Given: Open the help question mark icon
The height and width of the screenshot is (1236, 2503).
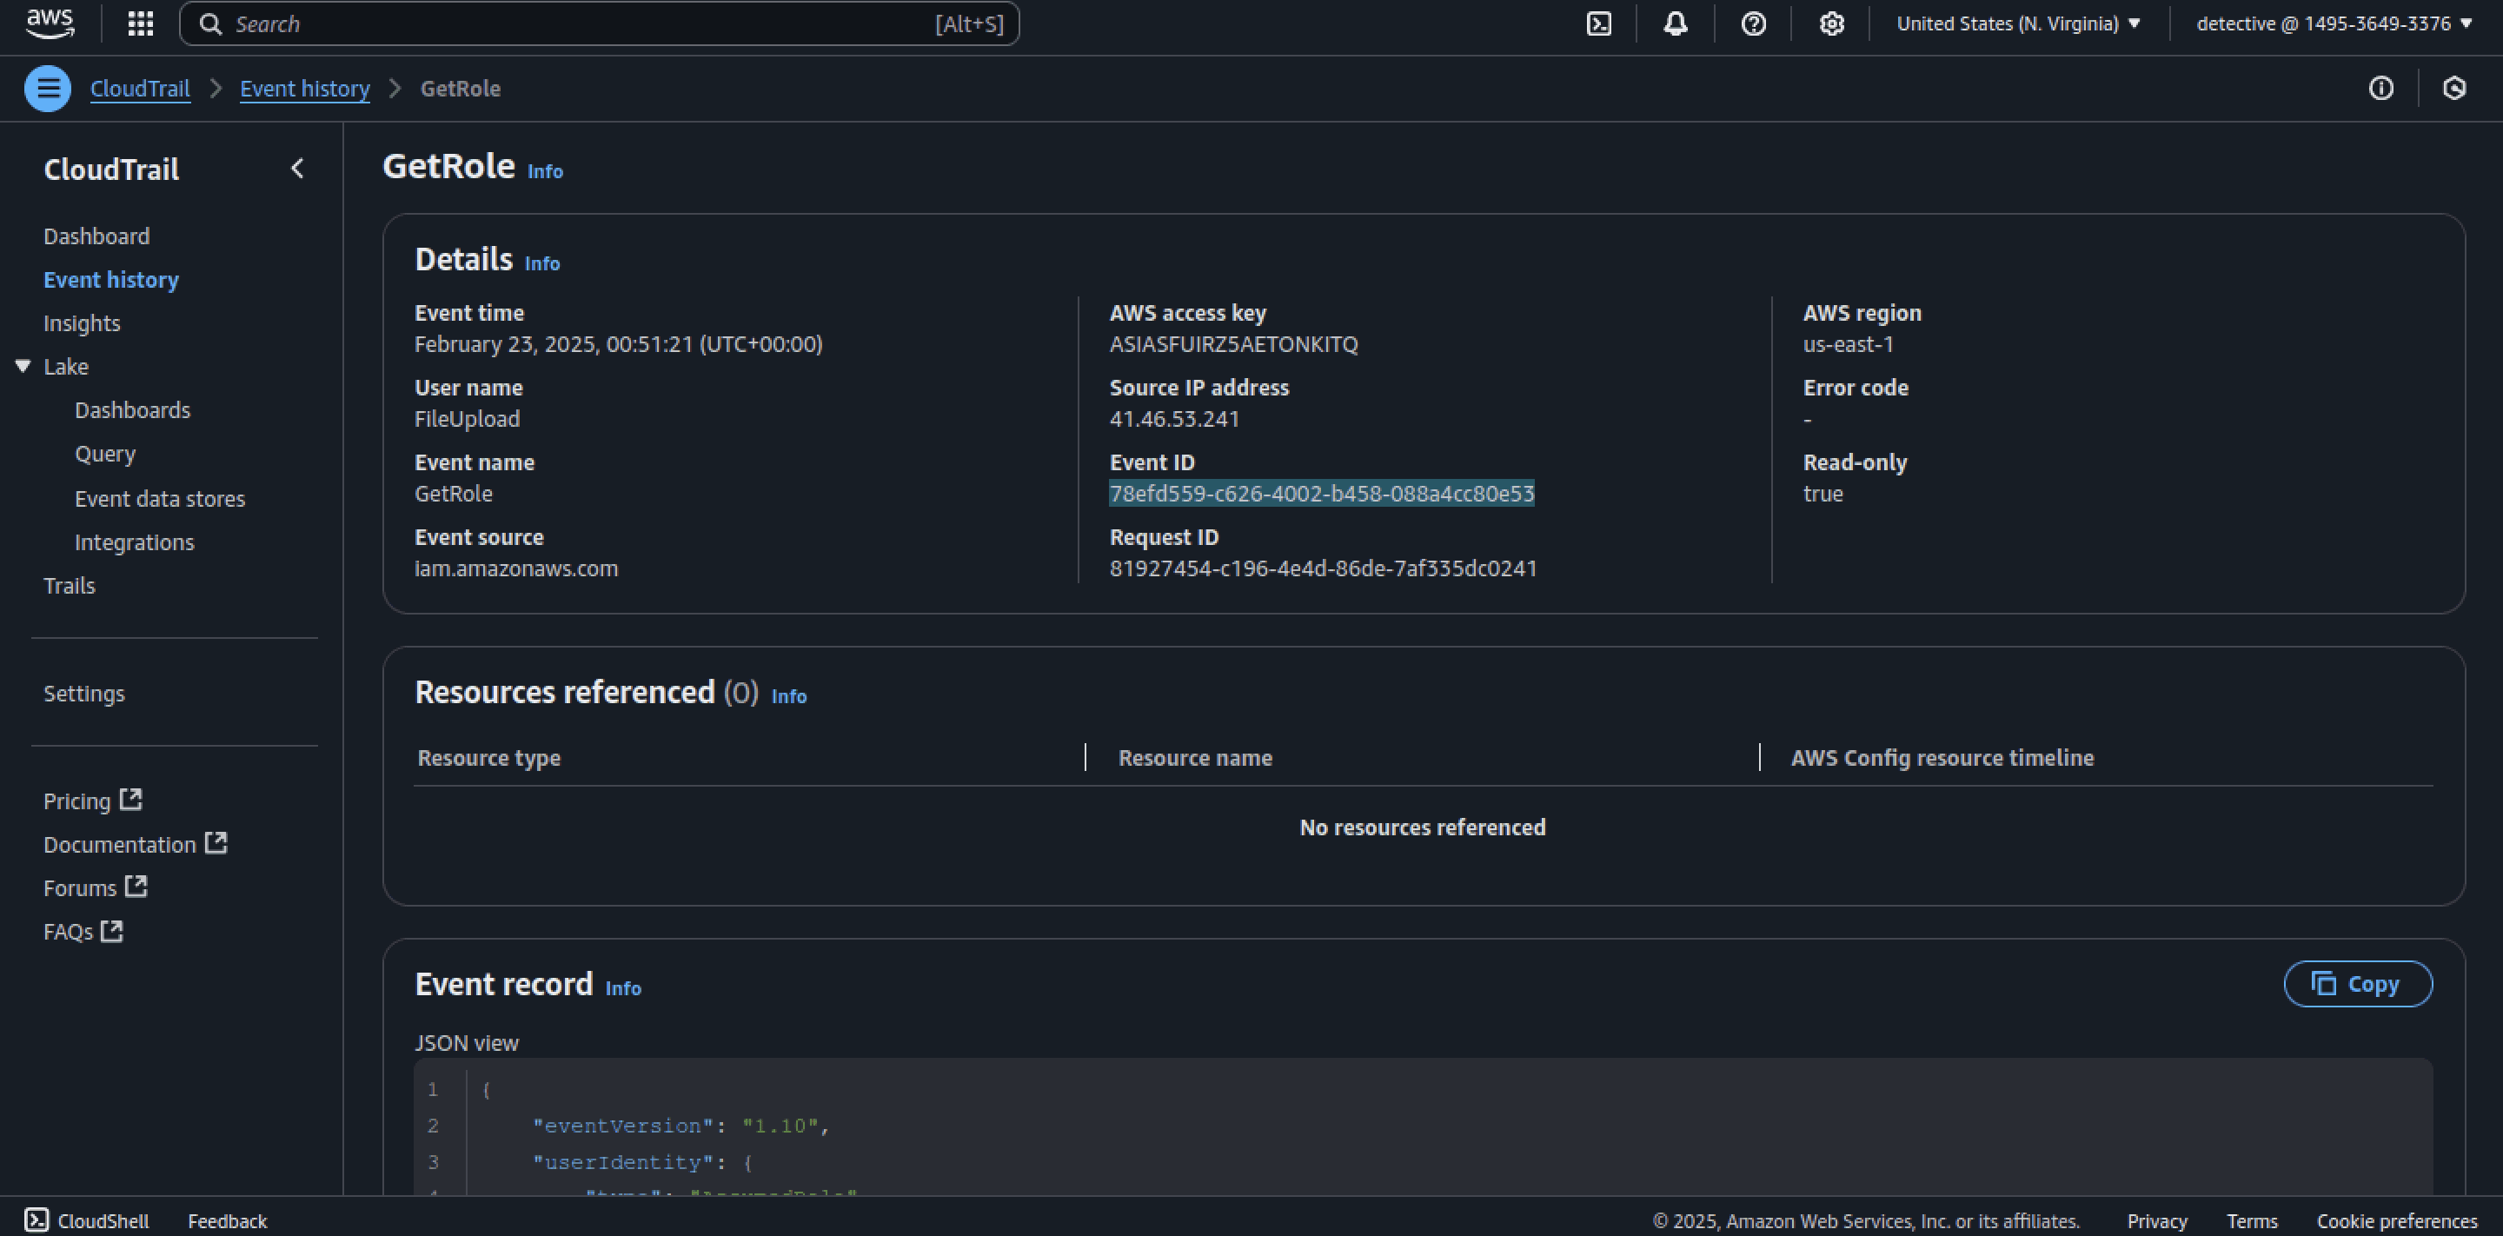Looking at the screenshot, I should 1753,24.
